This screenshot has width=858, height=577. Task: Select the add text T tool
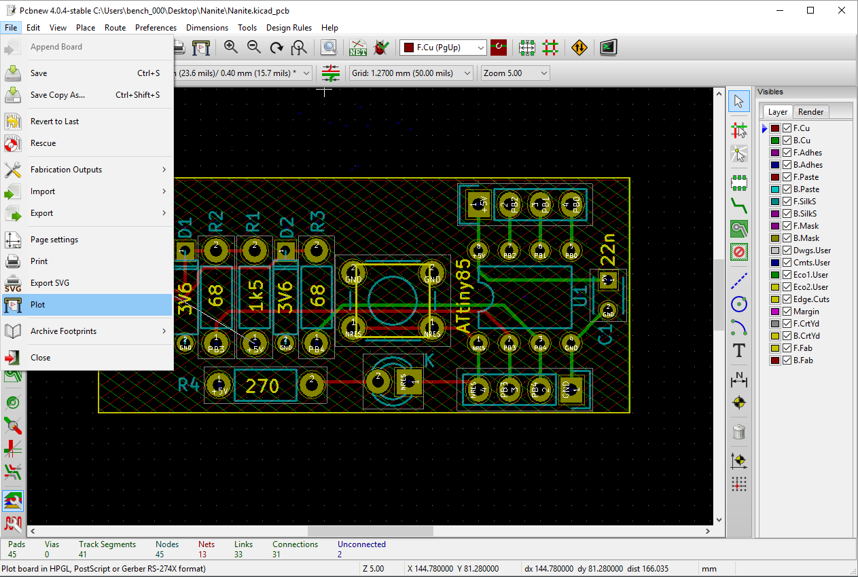point(739,351)
